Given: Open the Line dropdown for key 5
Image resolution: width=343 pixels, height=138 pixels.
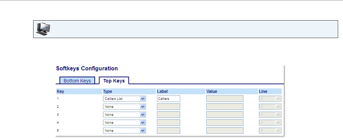Looking at the screenshot, I should (270, 131).
